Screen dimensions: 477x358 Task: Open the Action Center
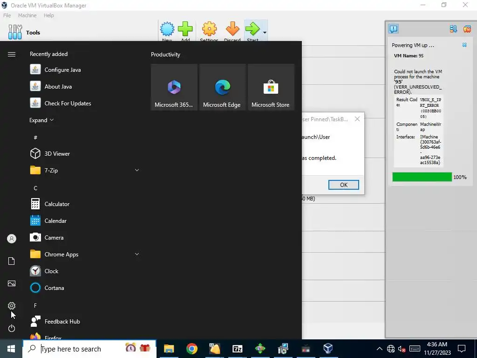pos(462,349)
